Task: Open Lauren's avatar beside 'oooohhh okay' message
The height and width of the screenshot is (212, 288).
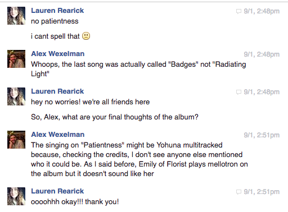Action: pyautogui.click(x=16, y=196)
